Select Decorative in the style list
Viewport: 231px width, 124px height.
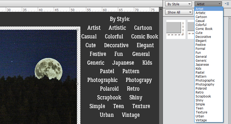(x=209, y=37)
